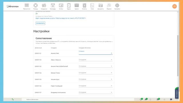The height and width of the screenshot is (103, 183).
Task: Open Сотрудник dropdown for Павел Голубицкий
Action: [96, 86]
